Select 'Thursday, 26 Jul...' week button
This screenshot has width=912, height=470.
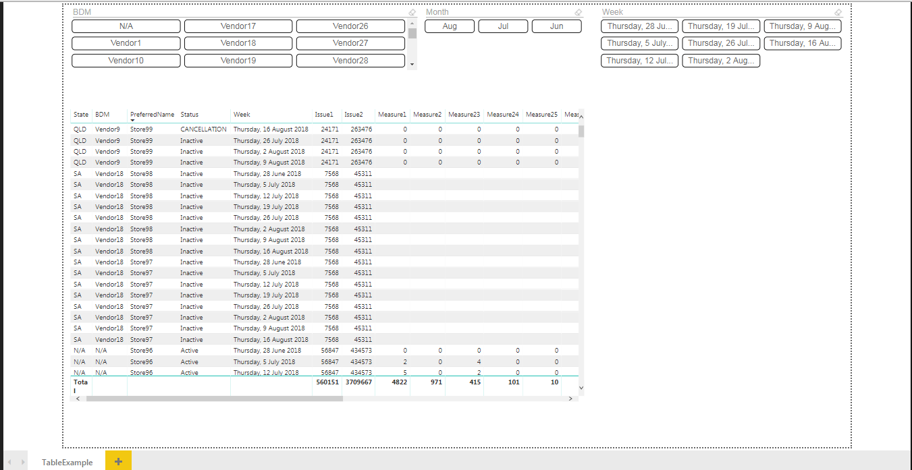tap(721, 43)
